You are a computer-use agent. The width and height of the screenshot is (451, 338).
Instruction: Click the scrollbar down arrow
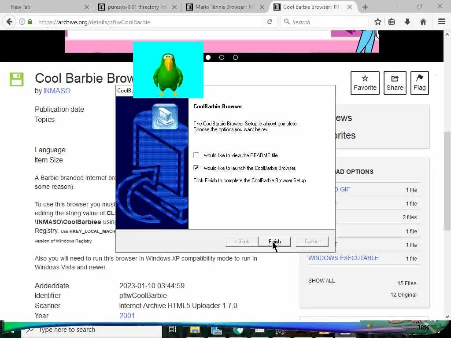[447, 317]
